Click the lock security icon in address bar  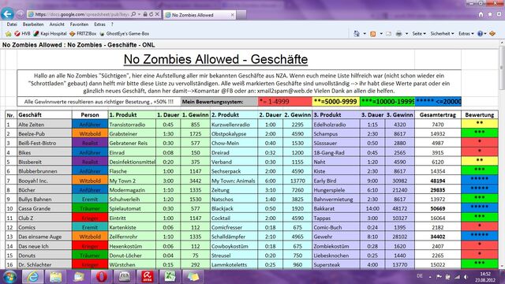[x=145, y=14]
